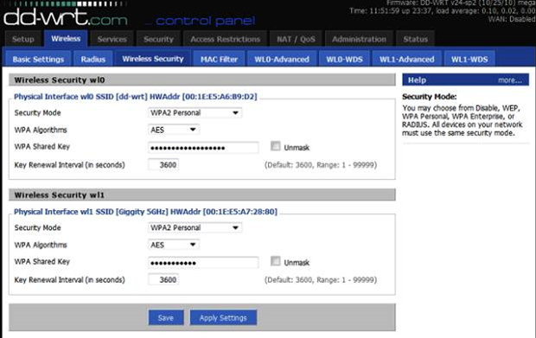
Task: Click the Help panel title
Action: tap(417, 80)
